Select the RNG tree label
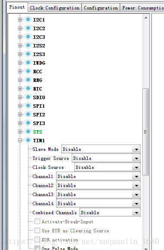The image size is (164, 250). pyautogui.click(x=38, y=80)
